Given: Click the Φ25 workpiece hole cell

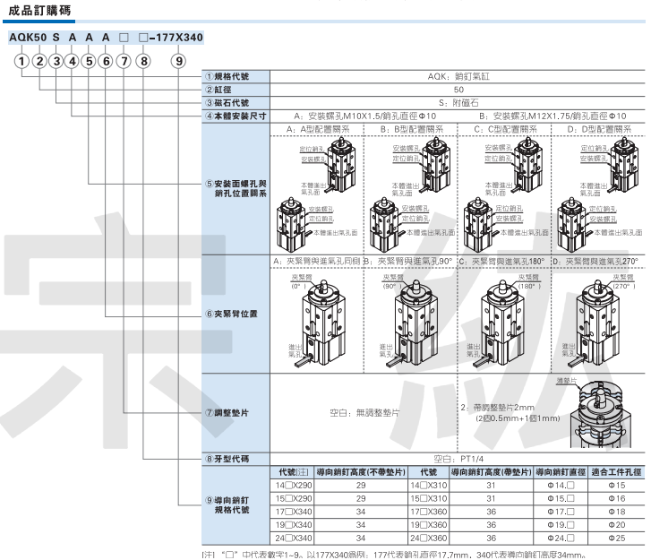Looking at the screenshot, I should coord(617,538).
